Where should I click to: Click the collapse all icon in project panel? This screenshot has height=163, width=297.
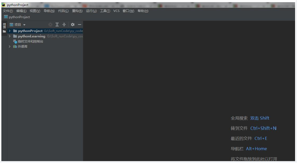(x=64, y=25)
